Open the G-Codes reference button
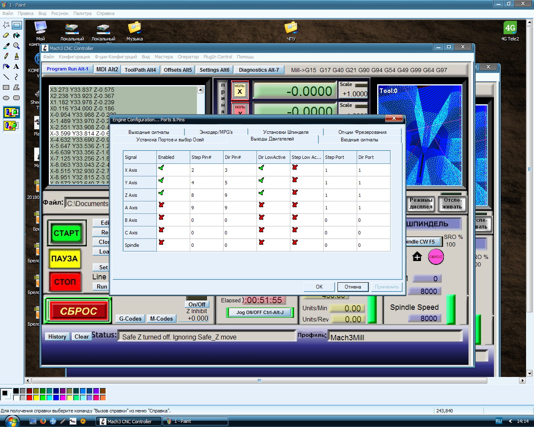 130,319
